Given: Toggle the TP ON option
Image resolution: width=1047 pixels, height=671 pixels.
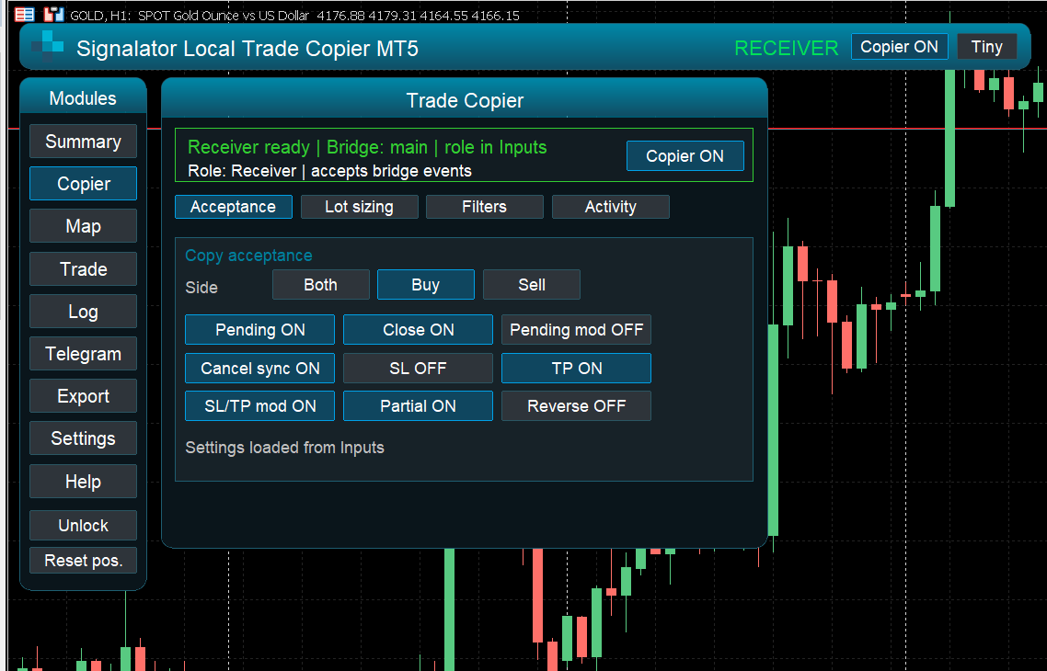Looking at the screenshot, I should click(576, 369).
